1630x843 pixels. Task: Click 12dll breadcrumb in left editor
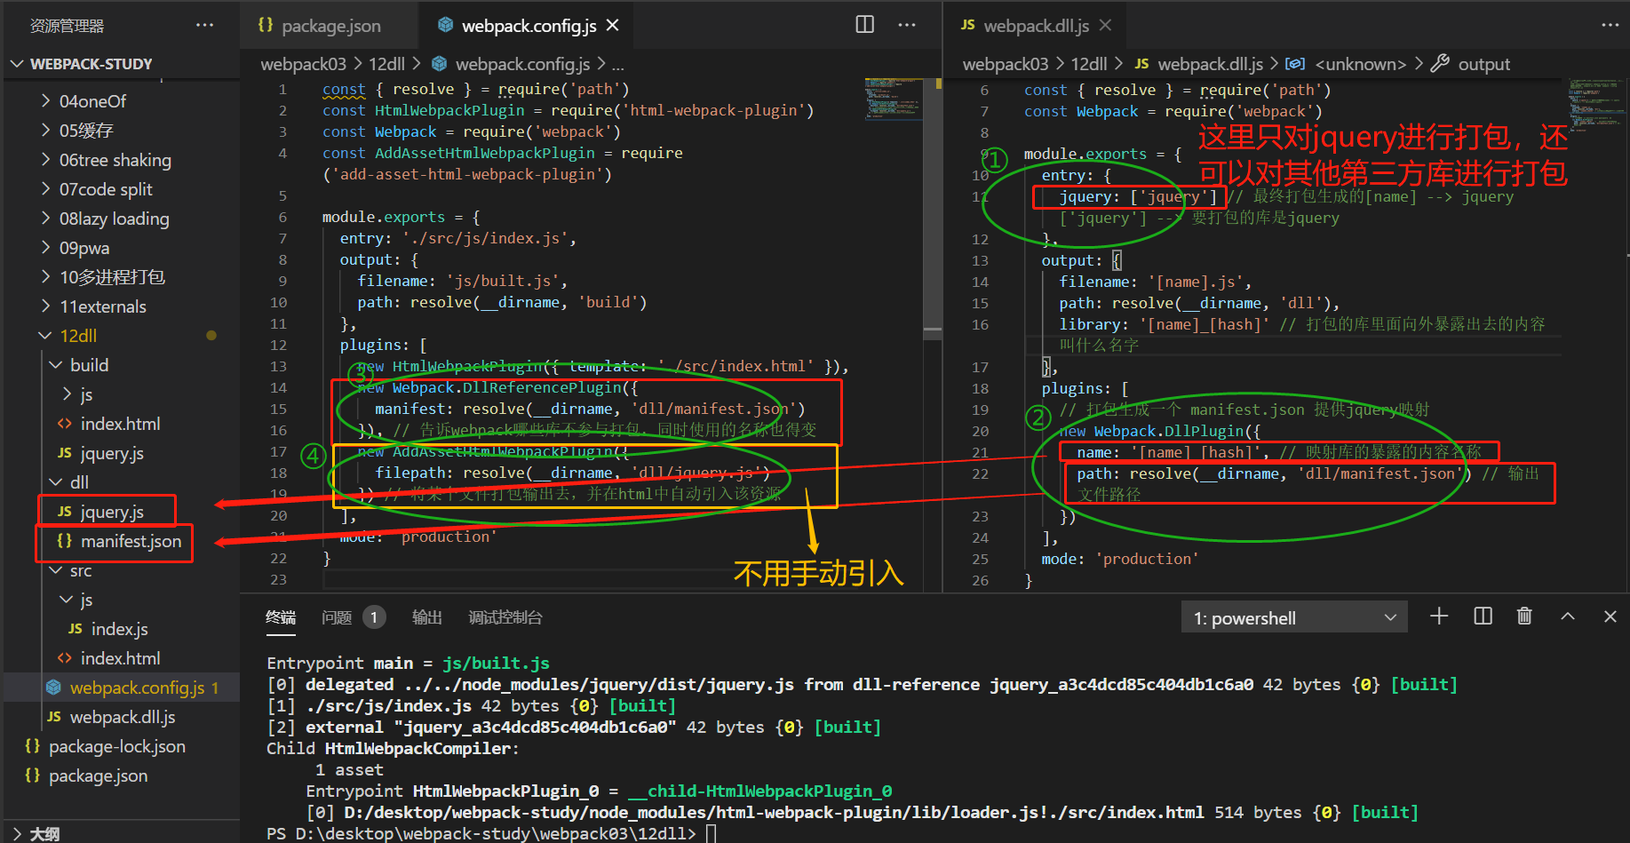[387, 64]
